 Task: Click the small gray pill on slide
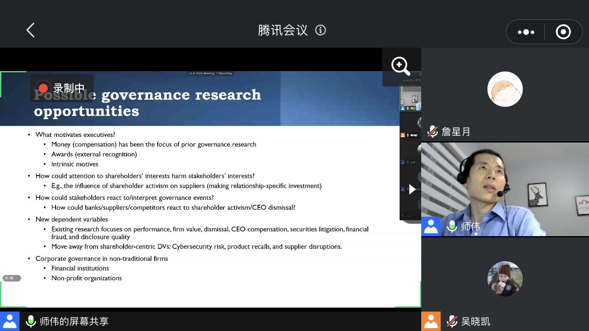tap(12, 278)
